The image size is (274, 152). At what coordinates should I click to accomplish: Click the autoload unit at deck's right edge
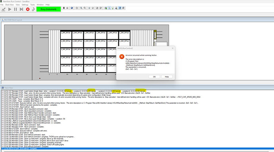[x=155, y=35]
